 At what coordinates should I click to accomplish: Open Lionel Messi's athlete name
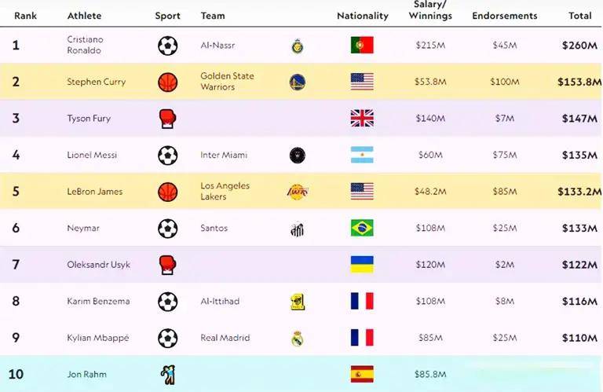[x=92, y=155]
